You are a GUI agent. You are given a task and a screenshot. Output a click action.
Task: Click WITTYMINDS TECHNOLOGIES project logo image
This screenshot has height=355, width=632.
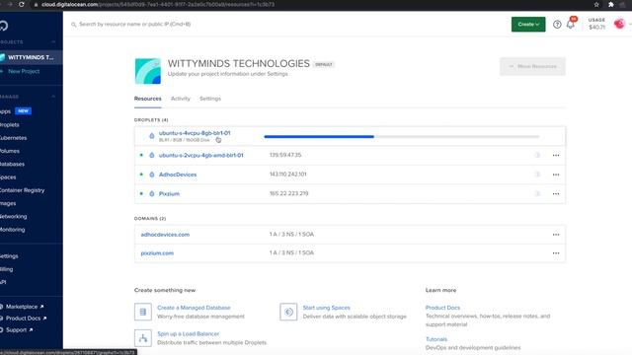tap(147, 71)
